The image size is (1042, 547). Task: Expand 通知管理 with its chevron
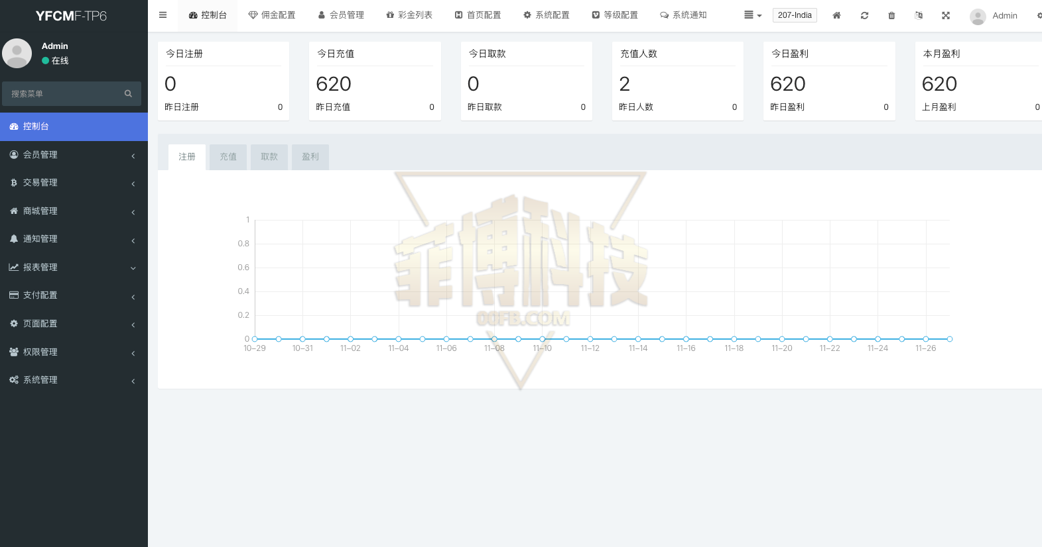133,240
